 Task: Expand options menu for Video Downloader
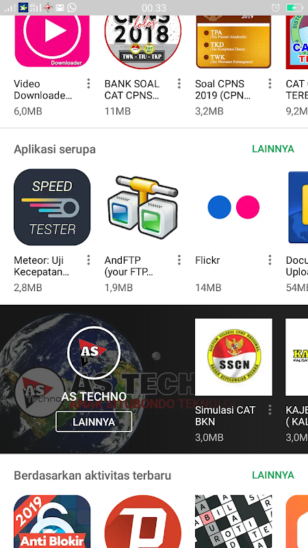pyautogui.click(x=88, y=84)
